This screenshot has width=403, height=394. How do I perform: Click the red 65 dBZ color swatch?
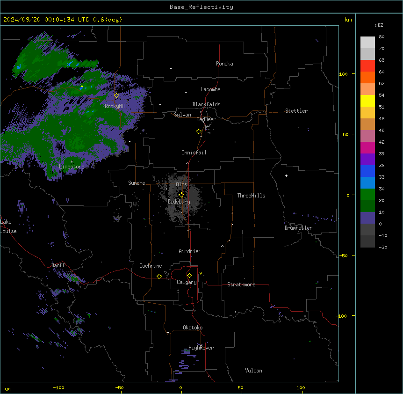(x=367, y=66)
